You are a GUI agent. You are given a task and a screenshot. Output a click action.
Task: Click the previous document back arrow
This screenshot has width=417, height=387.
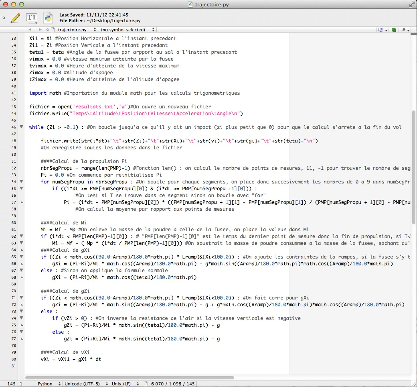click(x=30, y=30)
